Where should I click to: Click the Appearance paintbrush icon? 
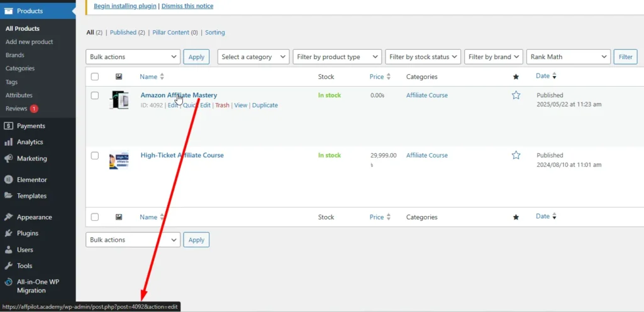pyautogui.click(x=8, y=217)
